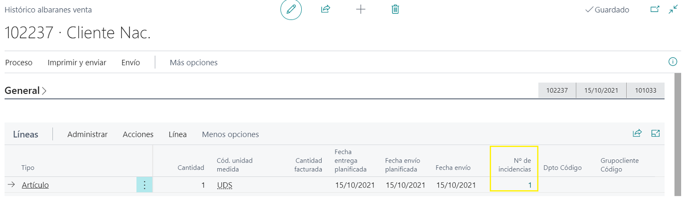Open row options three-dot menu

(x=145, y=185)
